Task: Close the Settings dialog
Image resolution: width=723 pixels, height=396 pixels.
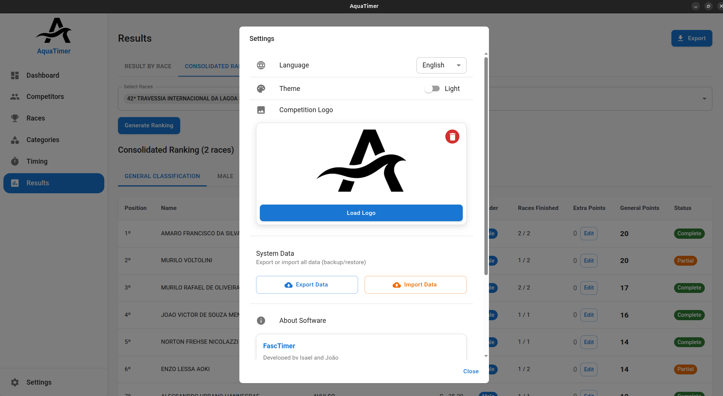Action: (471, 371)
